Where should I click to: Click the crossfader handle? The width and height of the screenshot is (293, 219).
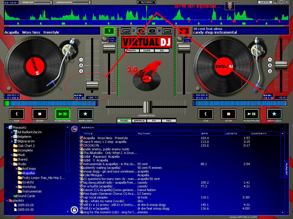[x=147, y=107]
